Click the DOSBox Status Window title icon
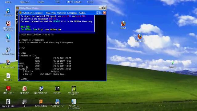Screen dimensions: 197x111 pyautogui.click(x=17, y=8)
